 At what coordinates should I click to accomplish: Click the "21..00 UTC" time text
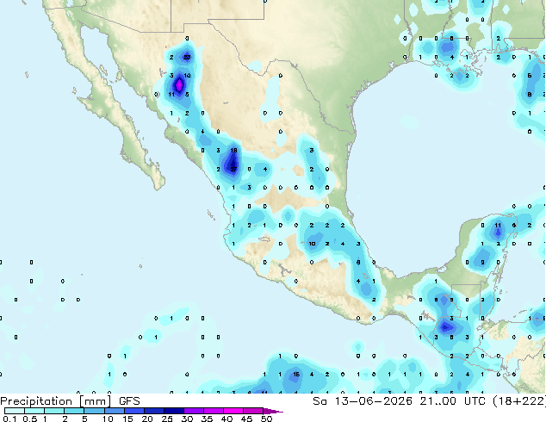click(x=453, y=401)
